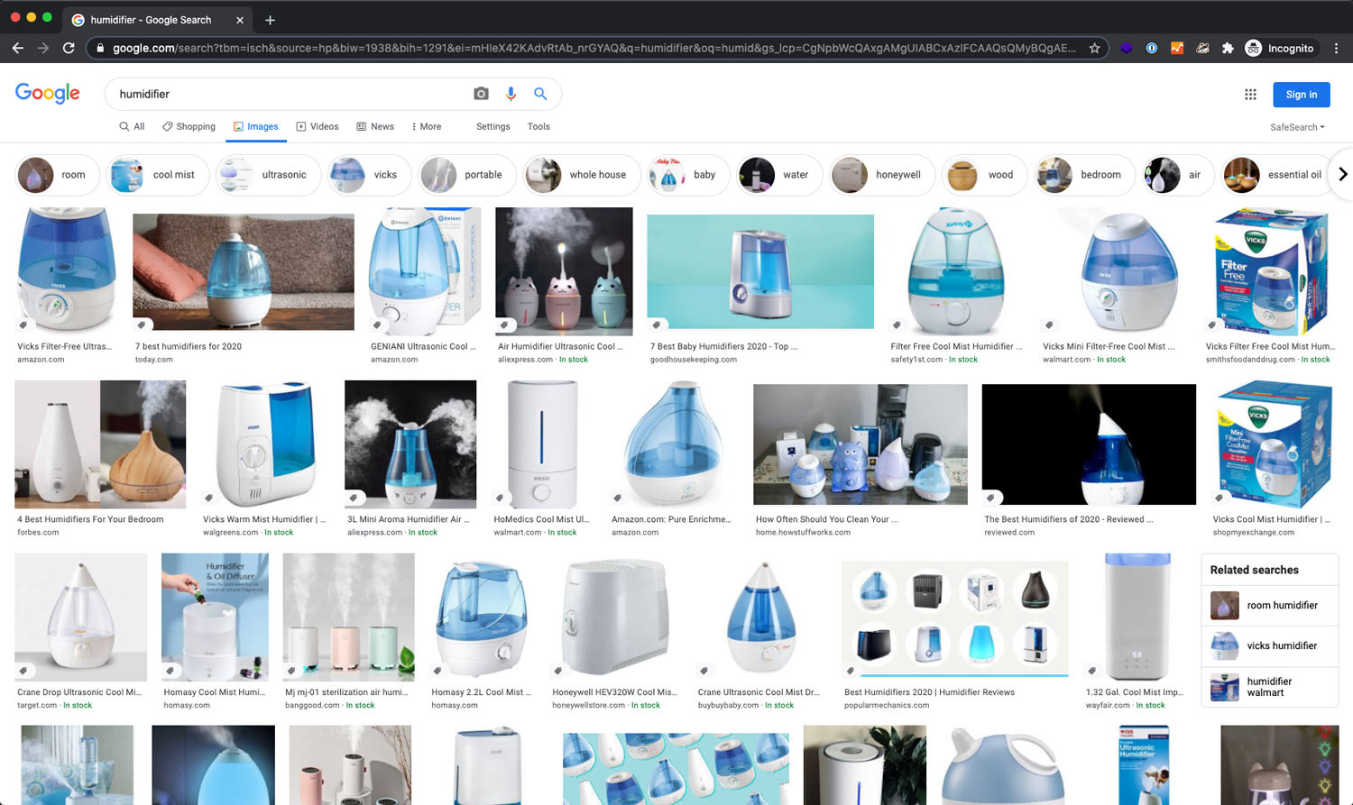Open the HoMedics Cool Mist image result
Viewport: 1353px width, 805px height.
[542, 444]
